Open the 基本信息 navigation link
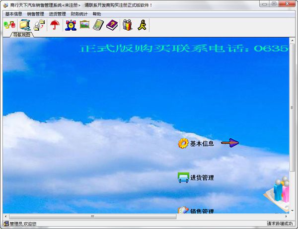The width and height of the screenshot is (298, 229). click(202, 143)
